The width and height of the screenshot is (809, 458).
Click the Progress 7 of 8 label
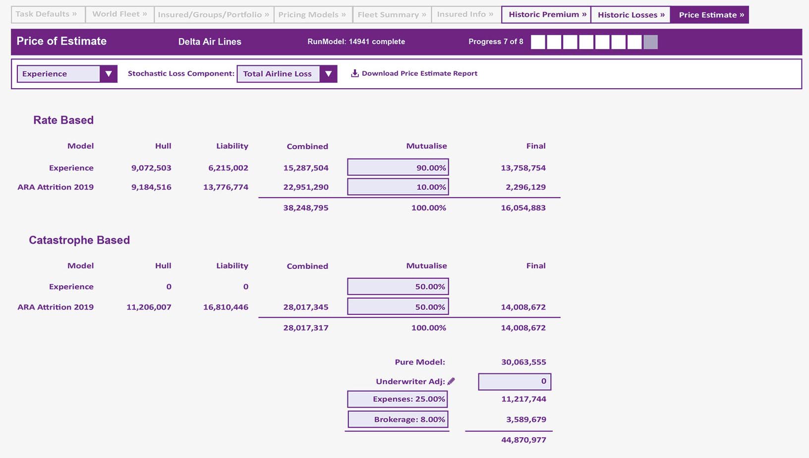496,42
